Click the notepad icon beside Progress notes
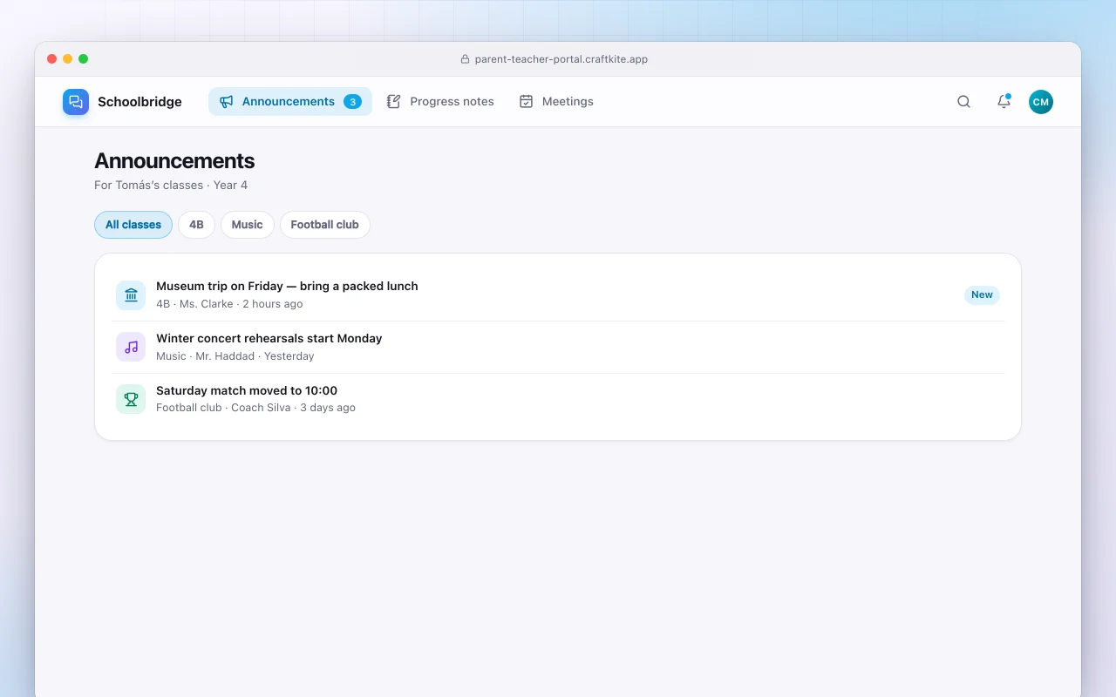The width and height of the screenshot is (1116, 697). tap(394, 102)
